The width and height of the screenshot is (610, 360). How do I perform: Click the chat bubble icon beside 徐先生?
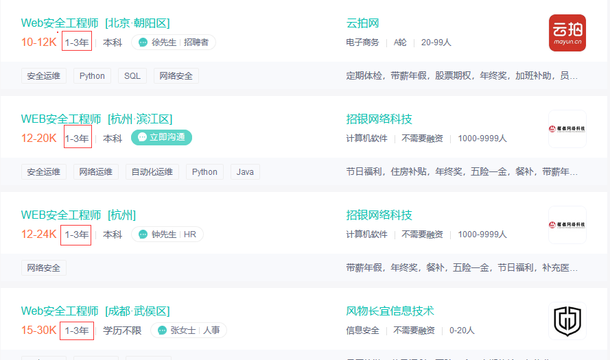coord(143,43)
